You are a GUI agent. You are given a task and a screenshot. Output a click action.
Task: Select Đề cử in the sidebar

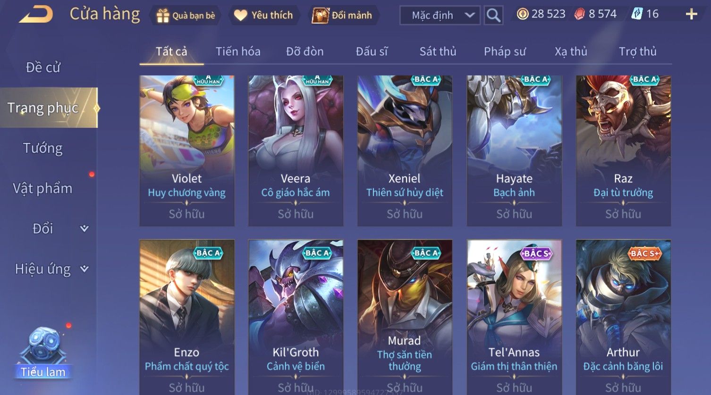(x=43, y=67)
